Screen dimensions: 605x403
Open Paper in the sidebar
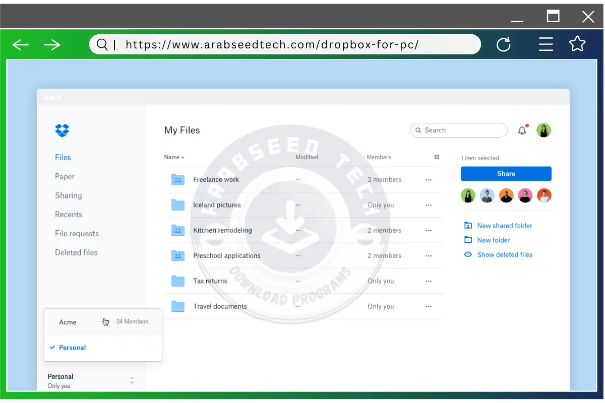(x=65, y=176)
